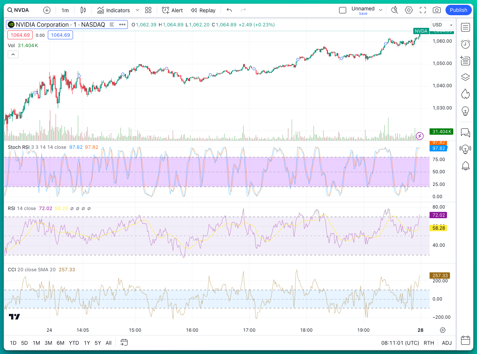Click the Vol 31.404 K label
This screenshot has height=354, width=477.
(23, 46)
